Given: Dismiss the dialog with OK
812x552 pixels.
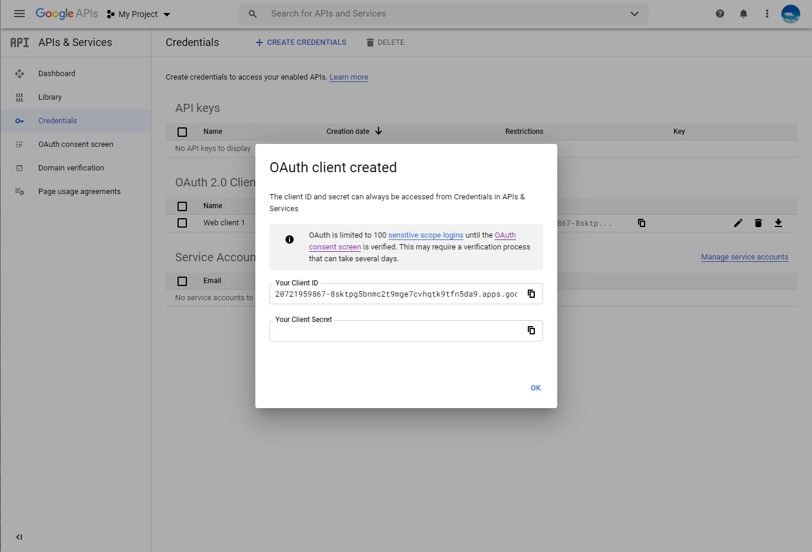Looking at the screenshot, I should tap(535, 387).
